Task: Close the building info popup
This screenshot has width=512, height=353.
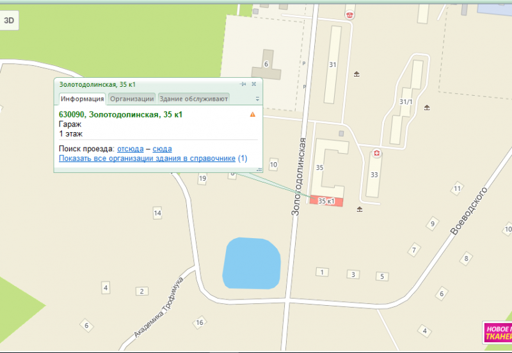Action: tap(253, 84)
